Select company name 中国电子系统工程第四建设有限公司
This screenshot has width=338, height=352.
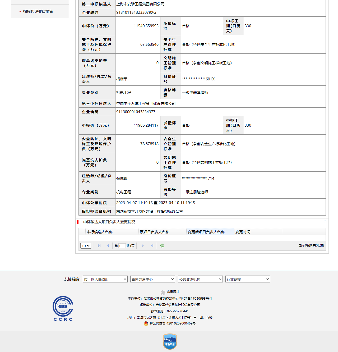click(146, 103)
